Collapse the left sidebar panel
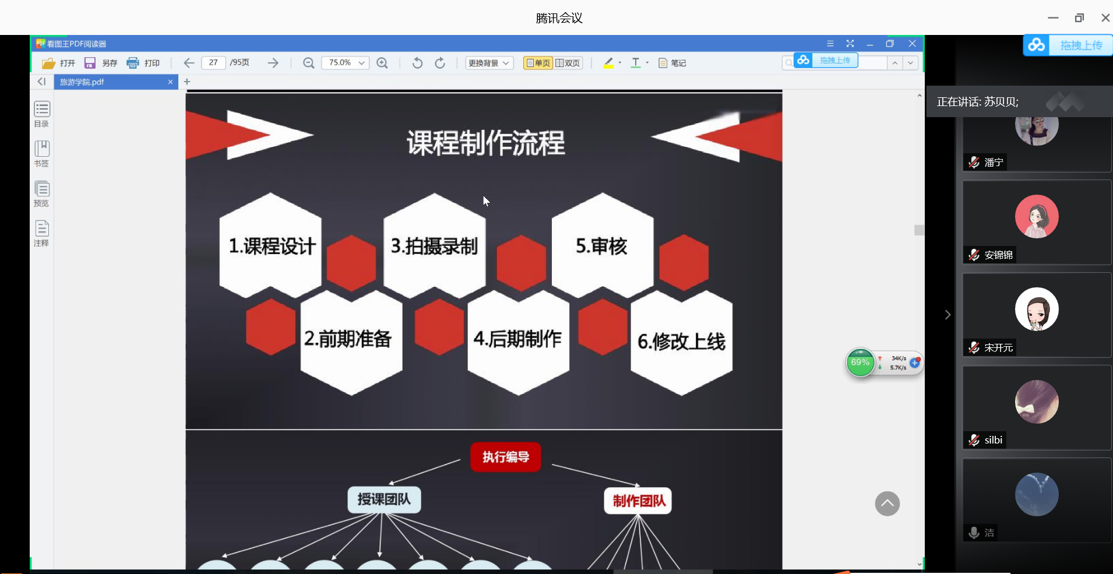The height and width of the screenshot is (574, 1113). 41,82
